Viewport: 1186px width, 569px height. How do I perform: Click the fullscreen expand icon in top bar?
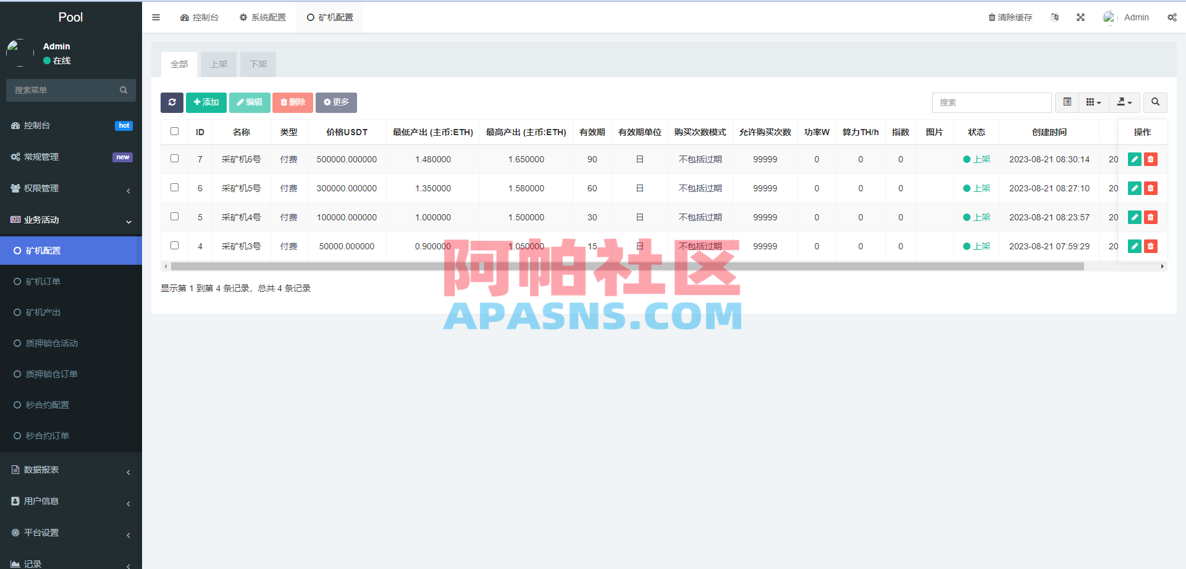point(1080,17)
